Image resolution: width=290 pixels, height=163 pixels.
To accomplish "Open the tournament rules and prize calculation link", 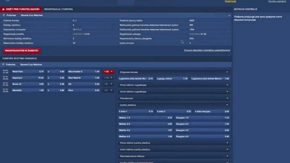I will pos(207,50).
